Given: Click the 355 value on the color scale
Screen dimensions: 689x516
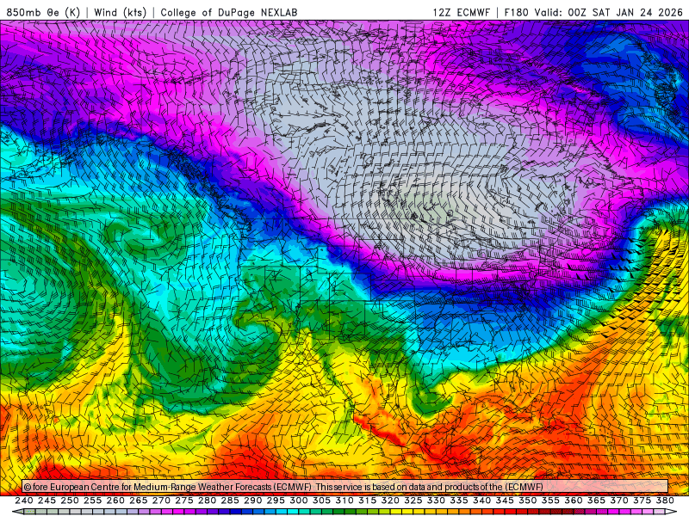Looking at the screenshot, I should click(550, 501).
